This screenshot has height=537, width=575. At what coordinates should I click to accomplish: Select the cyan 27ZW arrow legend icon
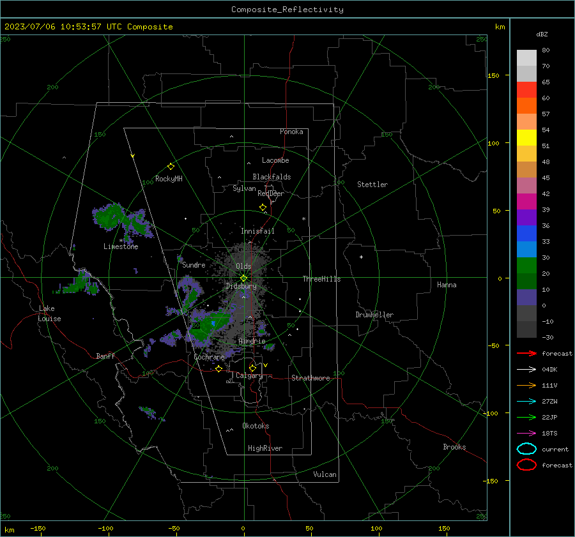click(x=526, y=402)
